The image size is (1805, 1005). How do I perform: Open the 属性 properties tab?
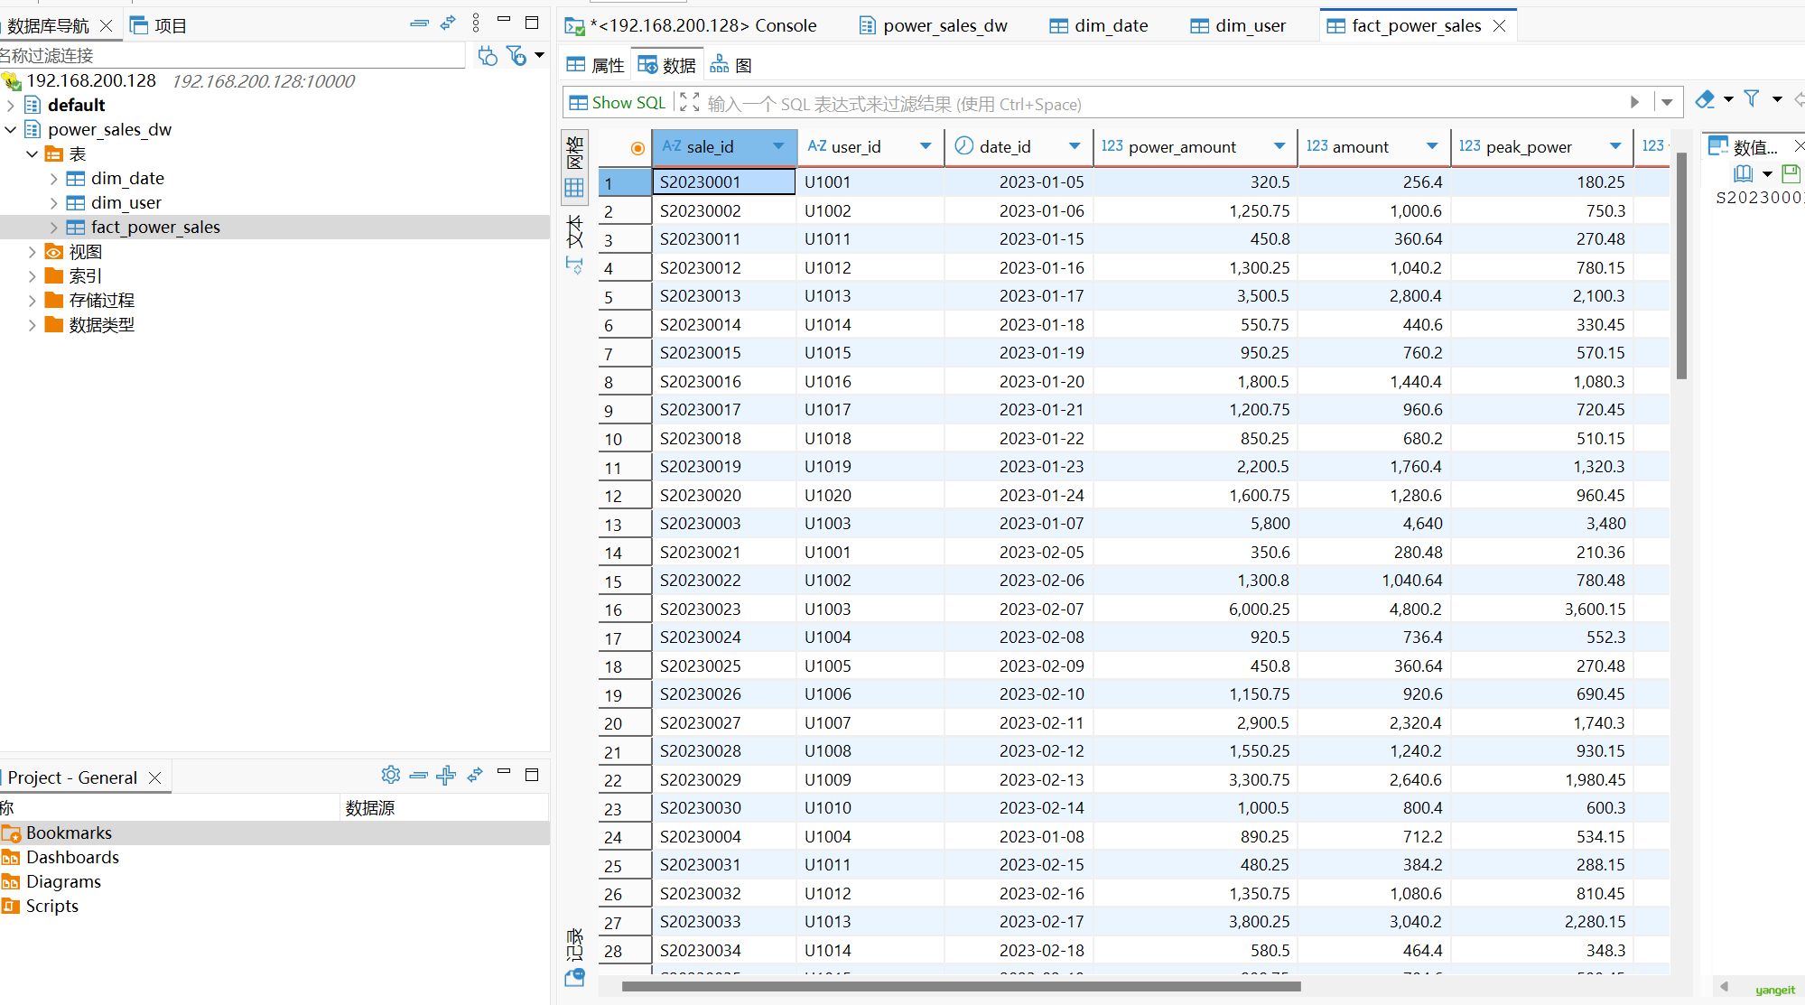click(x=595, y=65)
